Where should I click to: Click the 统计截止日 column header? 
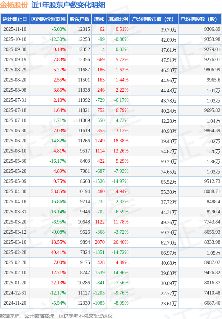pyautogui.click(x=15, y=19)
